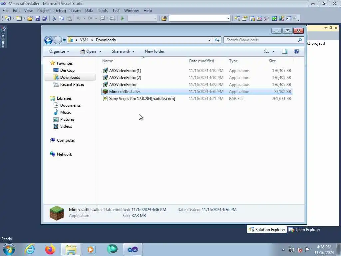Open toolbar options overflow dropdown

tap(298, 19)
